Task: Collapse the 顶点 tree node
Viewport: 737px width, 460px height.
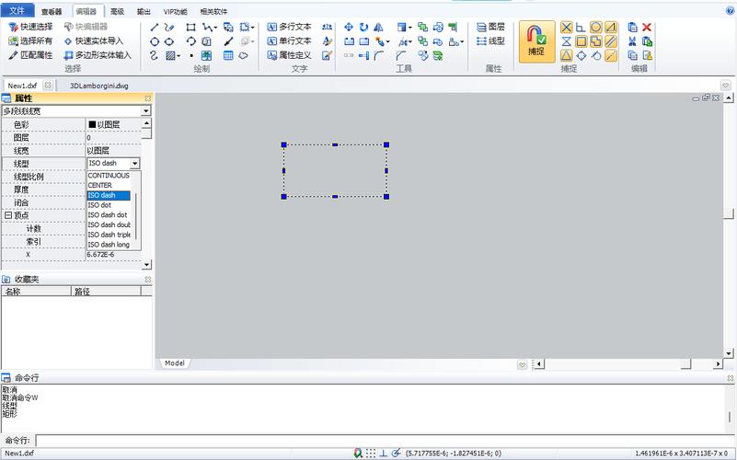Action: pos(8,215)
